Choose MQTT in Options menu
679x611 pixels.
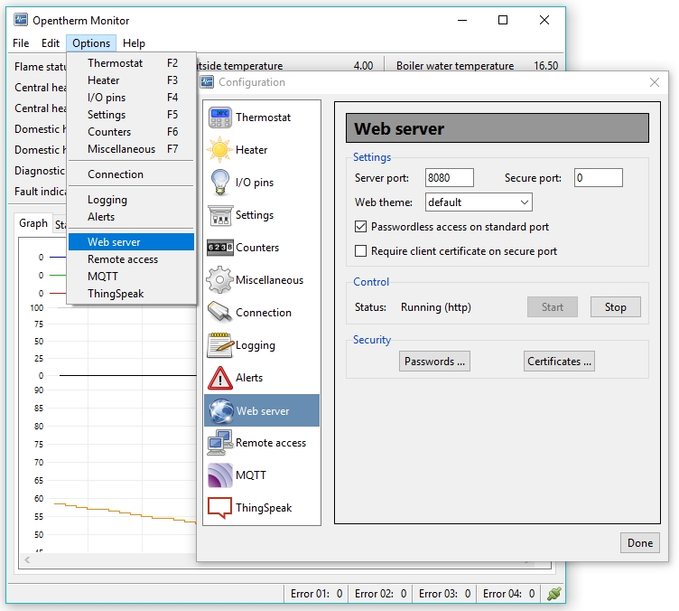point(131,277)
